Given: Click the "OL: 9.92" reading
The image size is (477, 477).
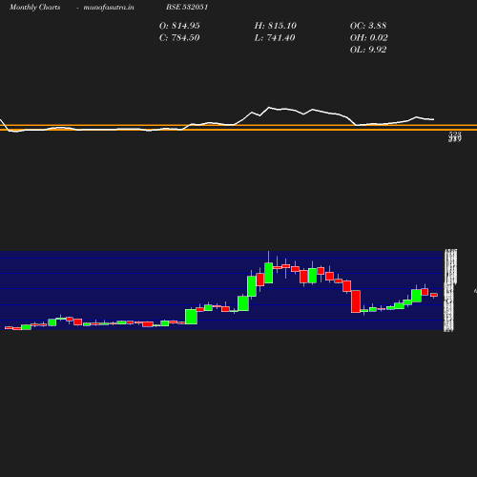Looking at the screenshot, I should (368, 50).
